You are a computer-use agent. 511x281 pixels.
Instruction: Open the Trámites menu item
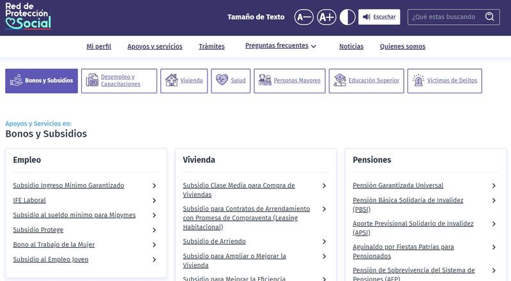click(x=211, y=47)
